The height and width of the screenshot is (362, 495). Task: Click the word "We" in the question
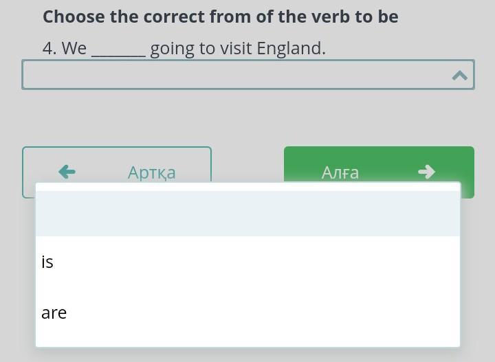74,48
